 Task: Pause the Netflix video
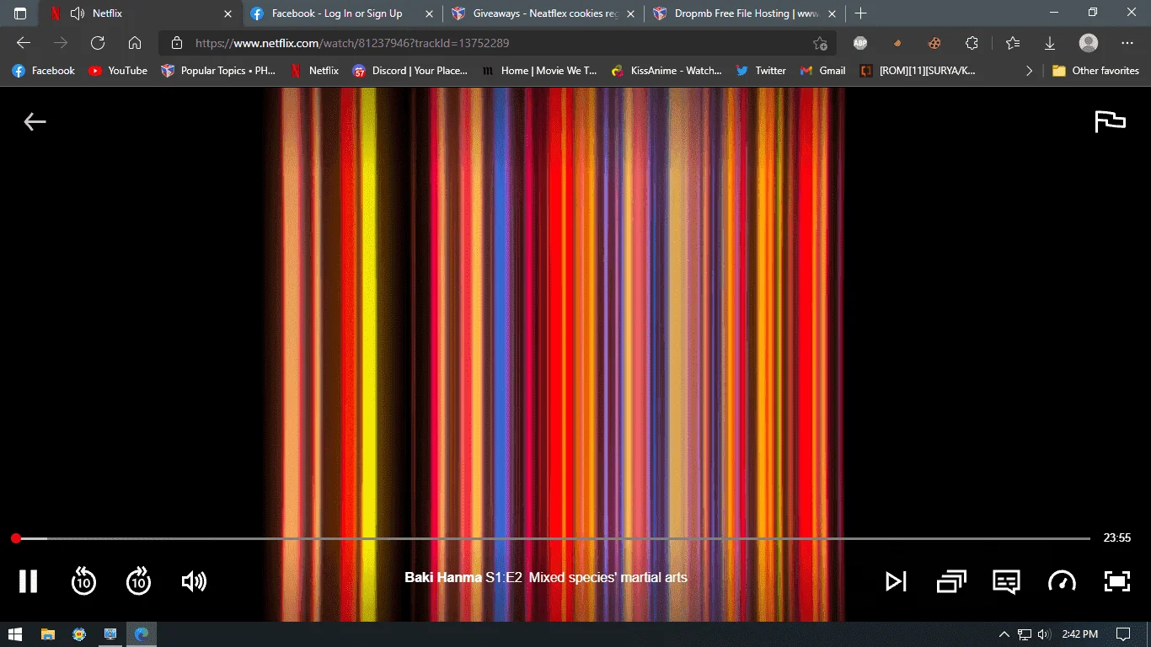(29, 581)
